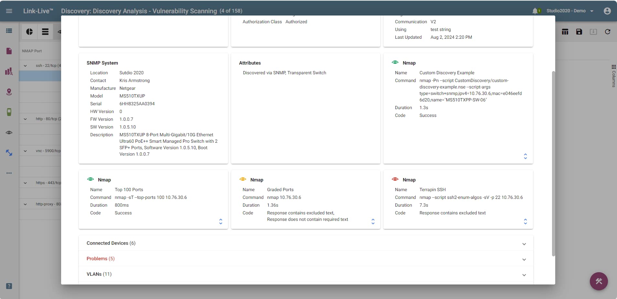
Task: Open the Studio2020 - Demo organization dropdown
Action: [570, 11]
